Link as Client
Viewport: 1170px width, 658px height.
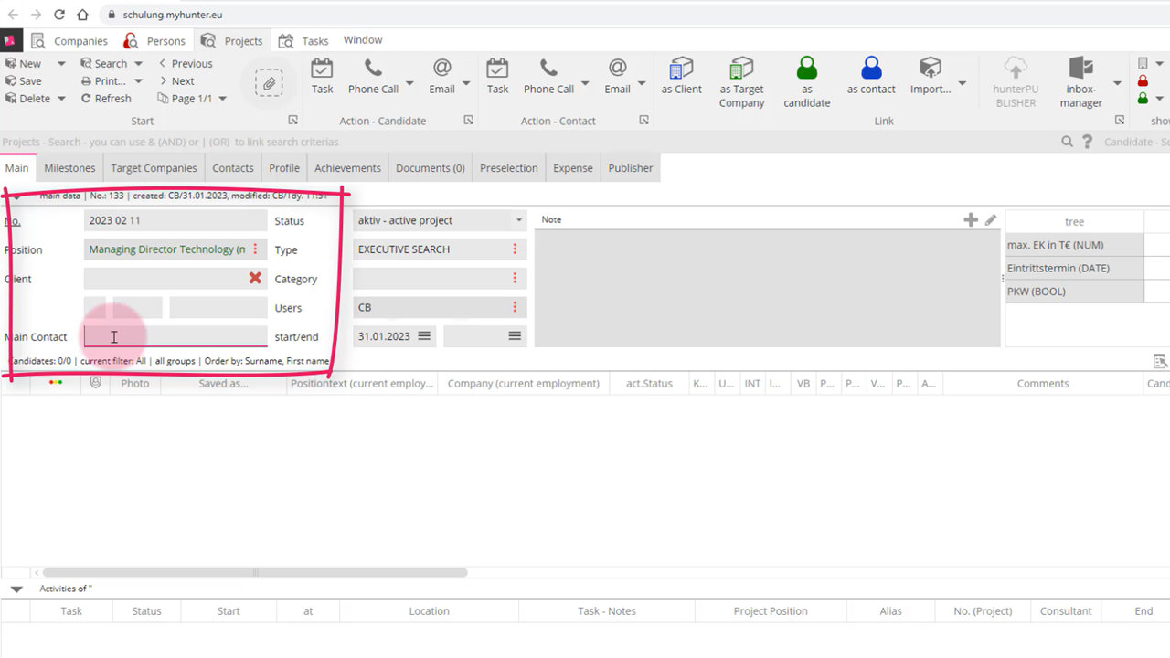[682, 76]
